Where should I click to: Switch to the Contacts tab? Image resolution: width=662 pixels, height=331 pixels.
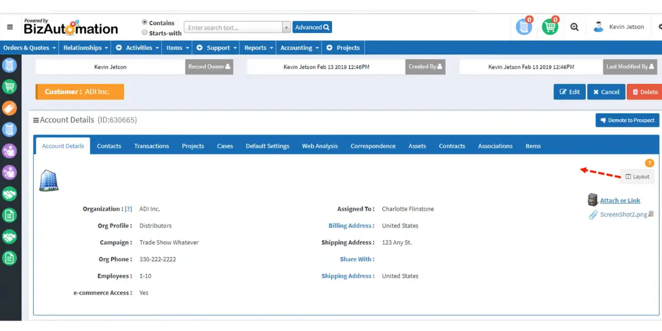[x=109, y=146]
